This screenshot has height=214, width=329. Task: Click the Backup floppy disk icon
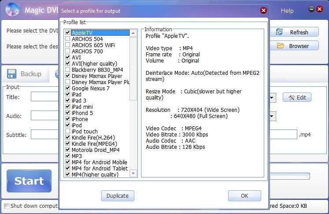click(11, 74)
